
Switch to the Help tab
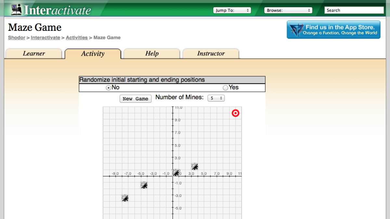tap(151, 54)
